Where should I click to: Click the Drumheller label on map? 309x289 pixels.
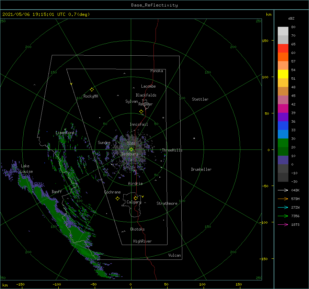pos(201,169)
